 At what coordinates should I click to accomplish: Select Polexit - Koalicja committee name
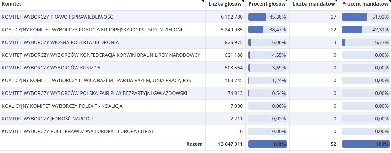[62, 106]
